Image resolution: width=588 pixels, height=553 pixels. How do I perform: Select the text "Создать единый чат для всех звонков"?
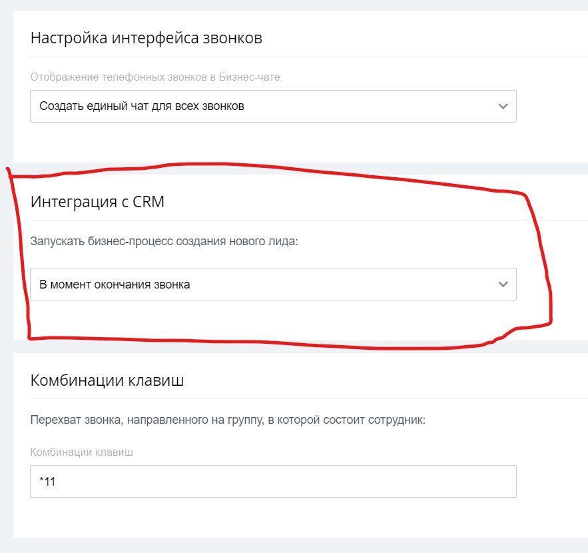(142, 107)
